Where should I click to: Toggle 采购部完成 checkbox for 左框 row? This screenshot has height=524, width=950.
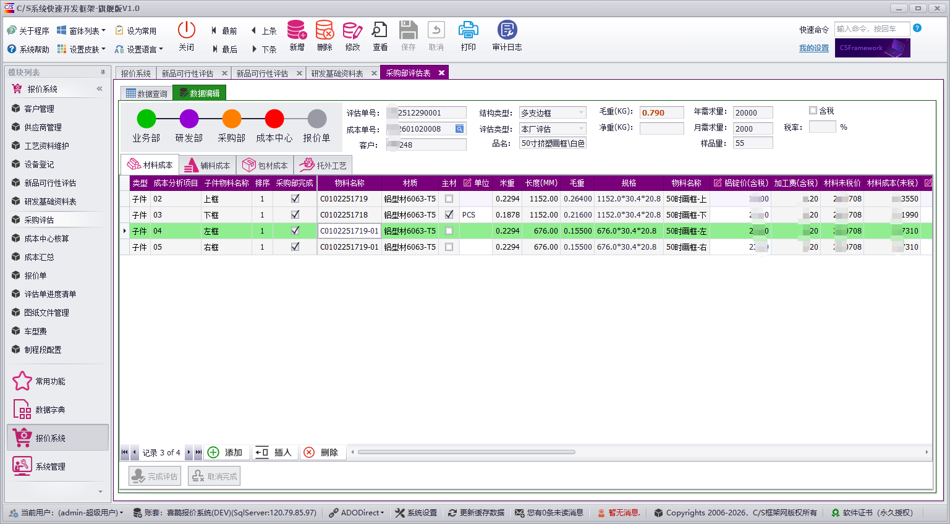click(295, 231)
